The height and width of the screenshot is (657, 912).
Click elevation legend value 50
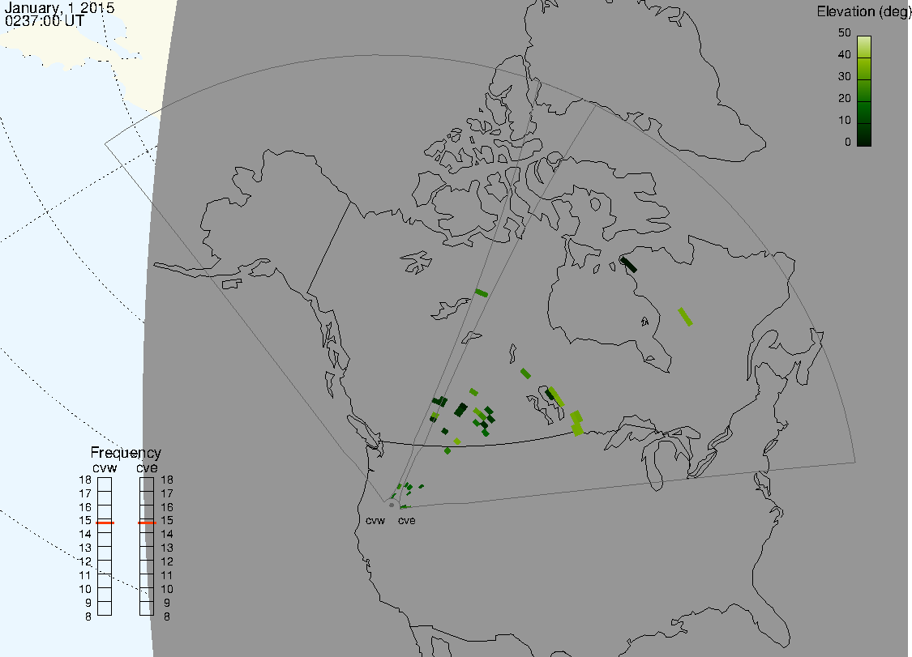pyautogui.click(x=845, y=32)
